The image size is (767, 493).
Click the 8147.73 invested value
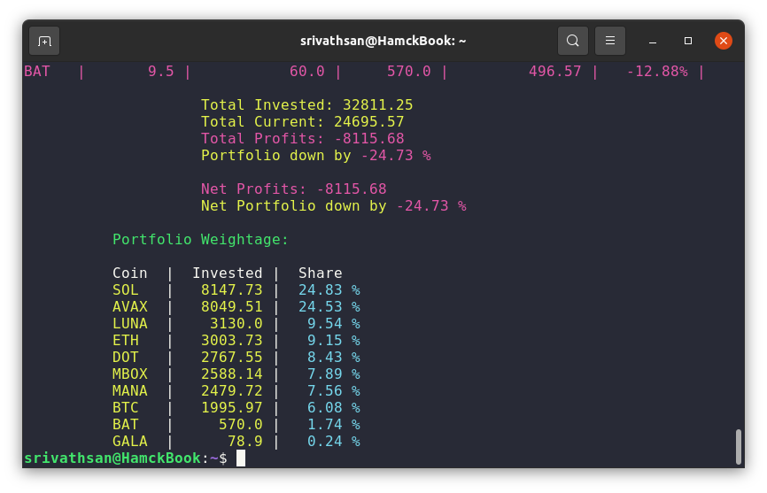click(231, 289)
